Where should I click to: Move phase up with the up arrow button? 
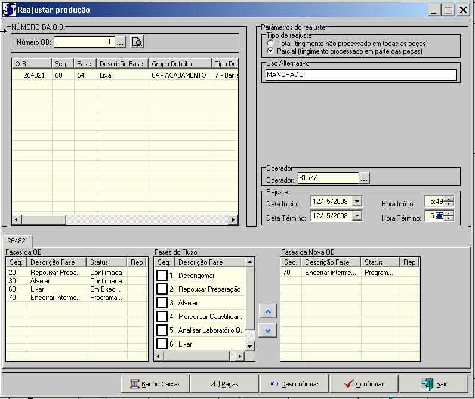(268, 311)
